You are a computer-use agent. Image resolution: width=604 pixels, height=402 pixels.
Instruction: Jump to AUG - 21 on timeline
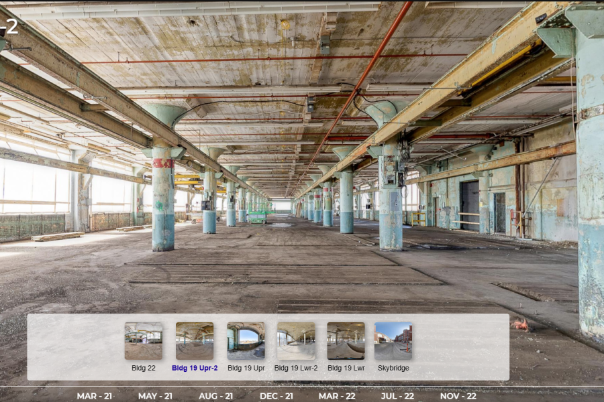[215, 396]
